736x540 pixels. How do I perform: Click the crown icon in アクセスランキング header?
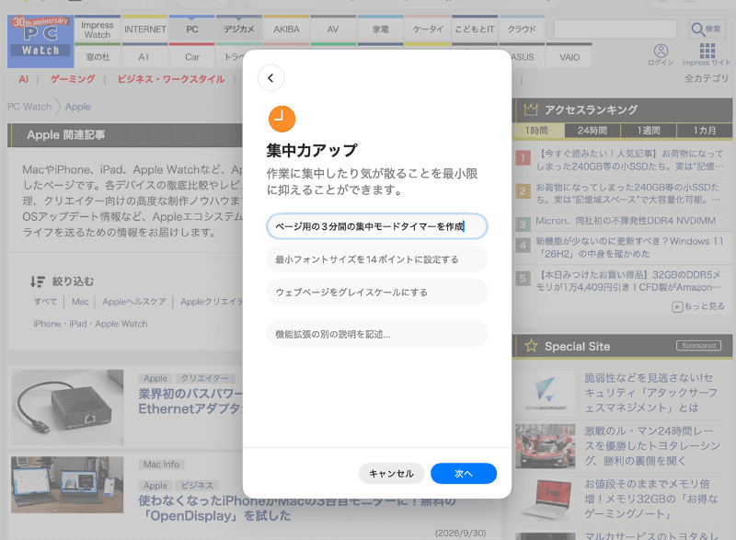coord(531,109)
